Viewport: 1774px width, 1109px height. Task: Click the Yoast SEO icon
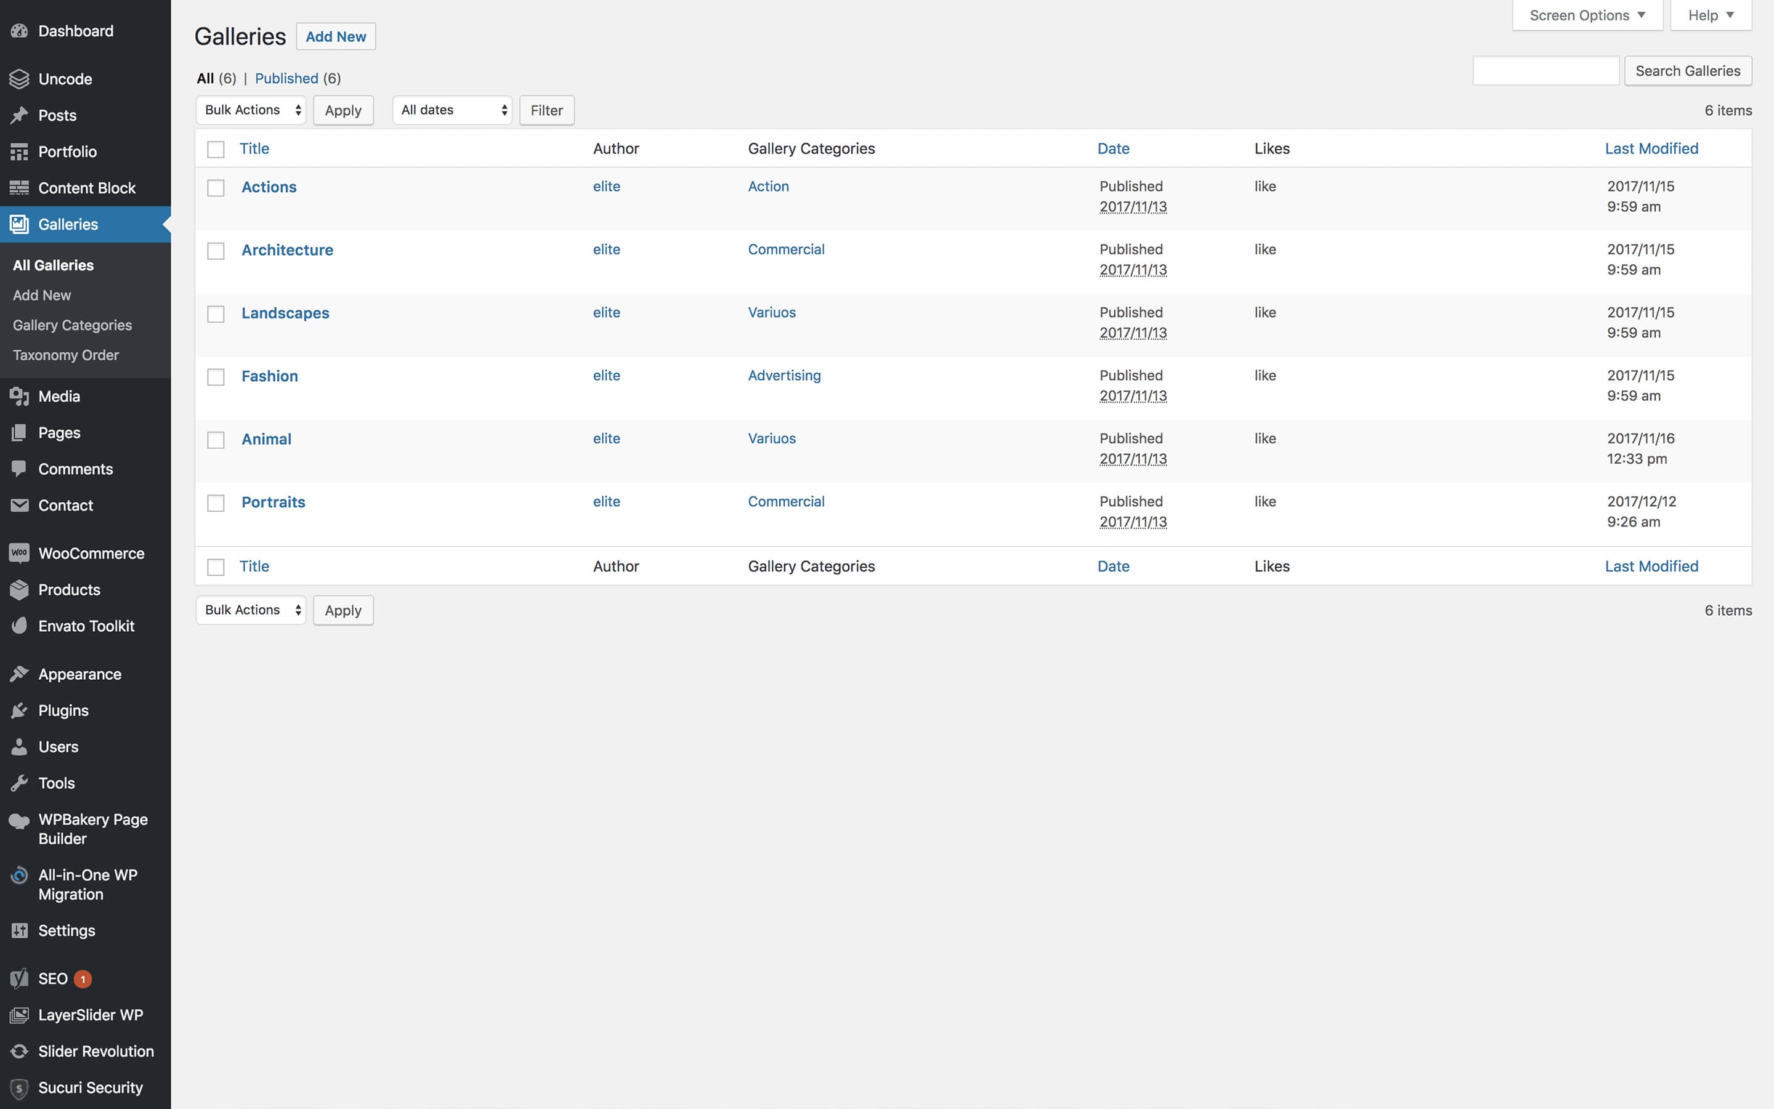pyautogui.click(x=20, y=978)
